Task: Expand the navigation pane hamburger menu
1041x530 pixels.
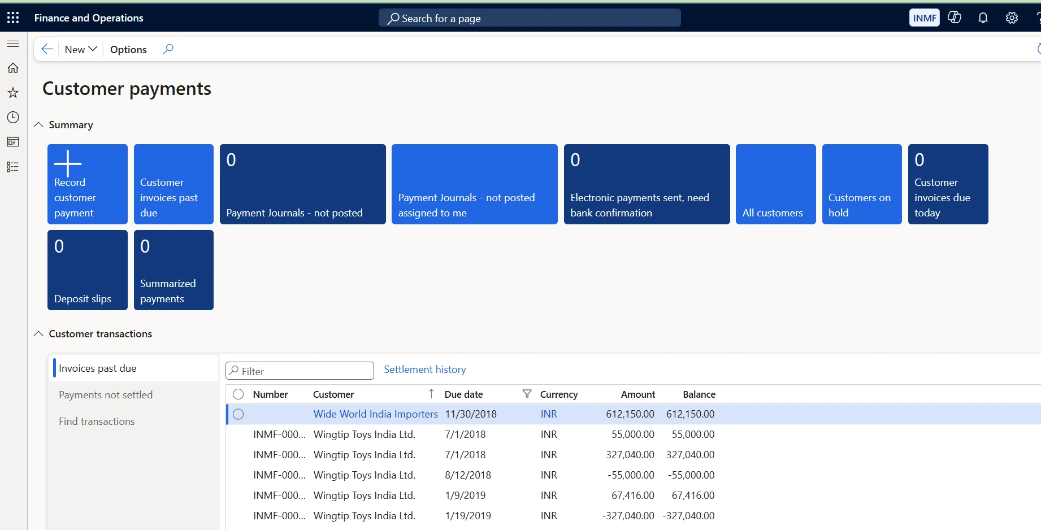Action: coord(13,44)
